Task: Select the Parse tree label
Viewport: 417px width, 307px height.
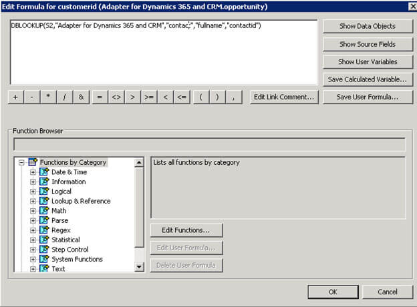Action: (60, 221)
